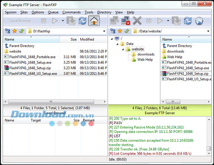Select the Web Help folder in tree
The width and height of the screenshot is (214, 165).
[x=145, y=59]
